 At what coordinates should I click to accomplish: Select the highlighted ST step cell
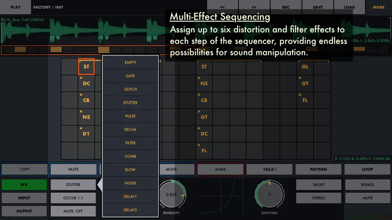click(86, 66)
